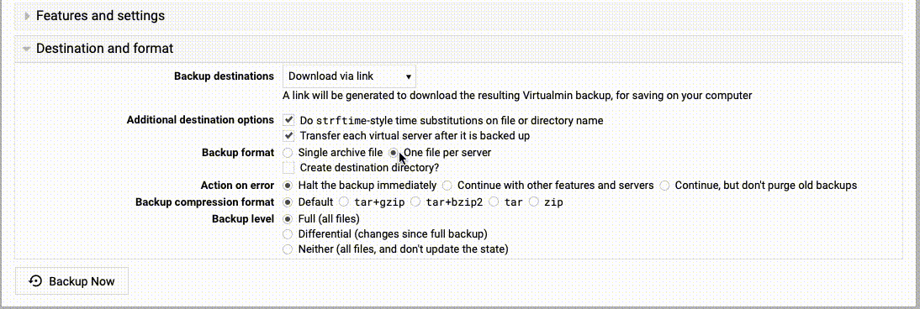Select Full (all files) backup level

(x=288, y=218)
